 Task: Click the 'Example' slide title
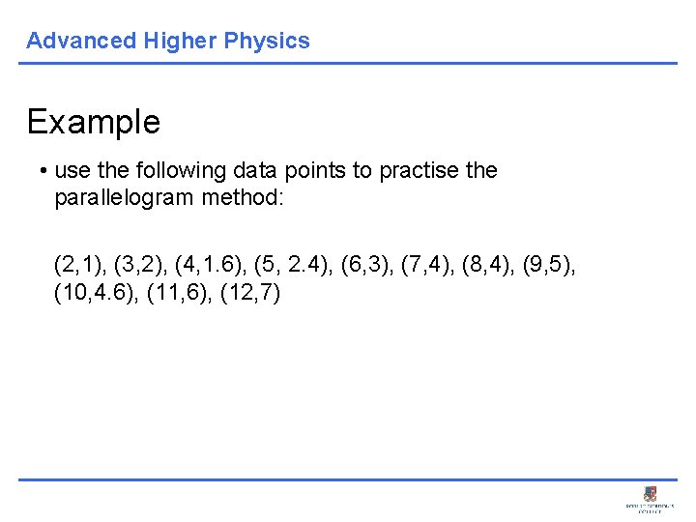tap(94, 122)
